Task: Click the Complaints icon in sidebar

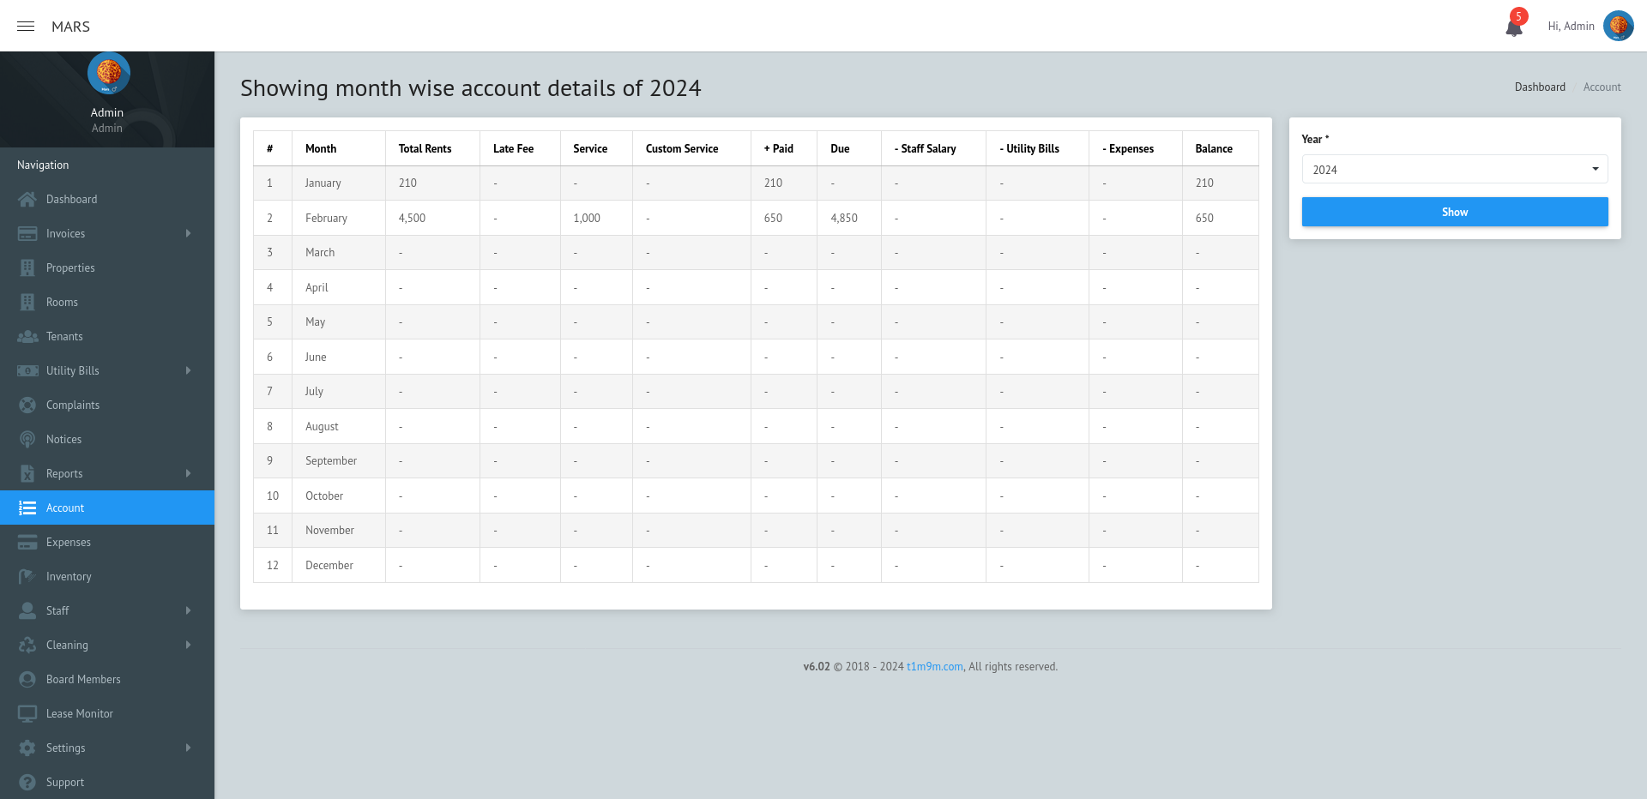Action: 27,405
